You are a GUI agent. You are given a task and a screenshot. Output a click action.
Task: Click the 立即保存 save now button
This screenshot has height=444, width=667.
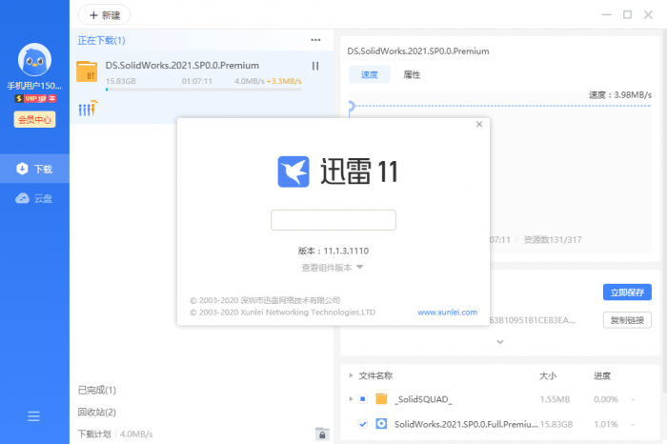627,292
